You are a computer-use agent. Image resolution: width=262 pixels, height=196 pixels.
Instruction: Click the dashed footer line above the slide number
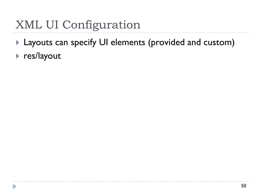click(131, 181)
